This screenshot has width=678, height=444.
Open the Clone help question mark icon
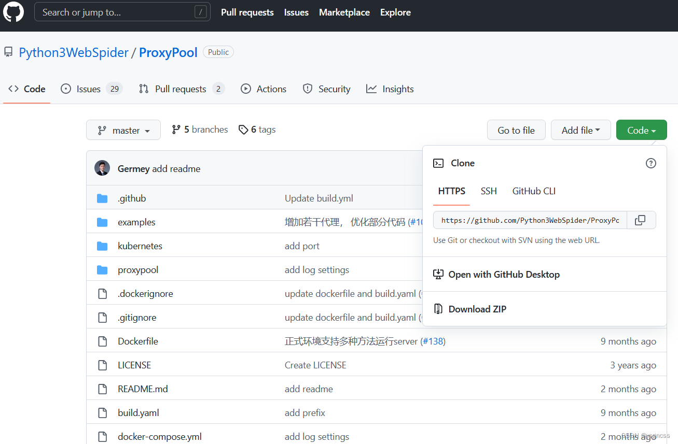[651, 163]
